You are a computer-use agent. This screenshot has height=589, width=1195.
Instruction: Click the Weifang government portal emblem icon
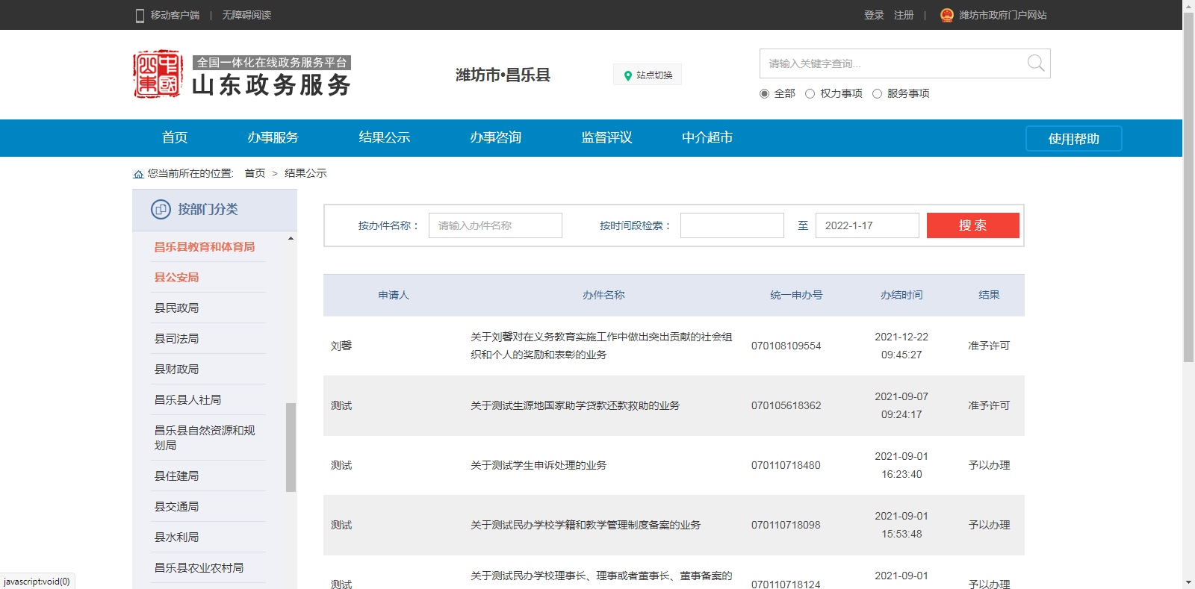coord(947,15)
